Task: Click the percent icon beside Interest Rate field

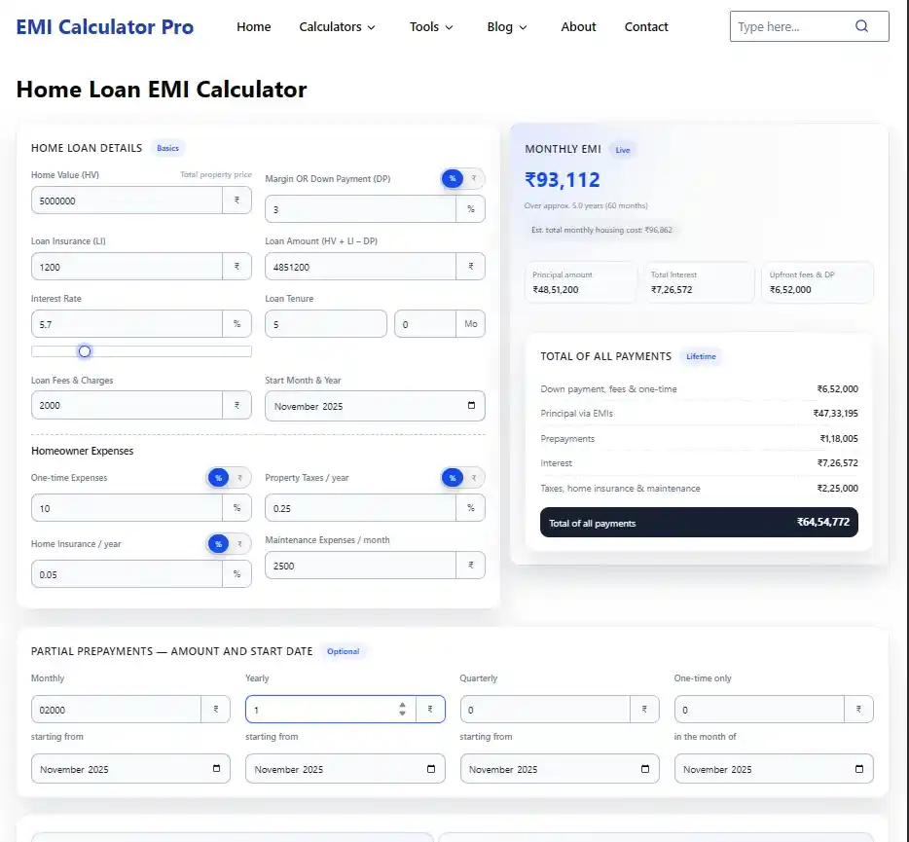Action: [x=238, y=323]
